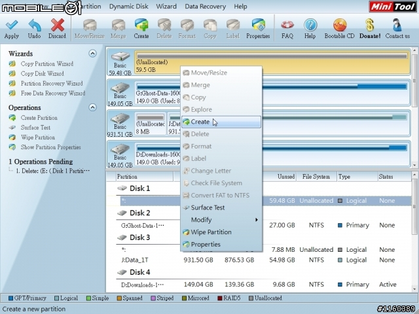The width and height of the screenshot is (419, 314).
Task: Select Show Partition Properties operation
Action: pyautogui.click(x=51, y=147)
